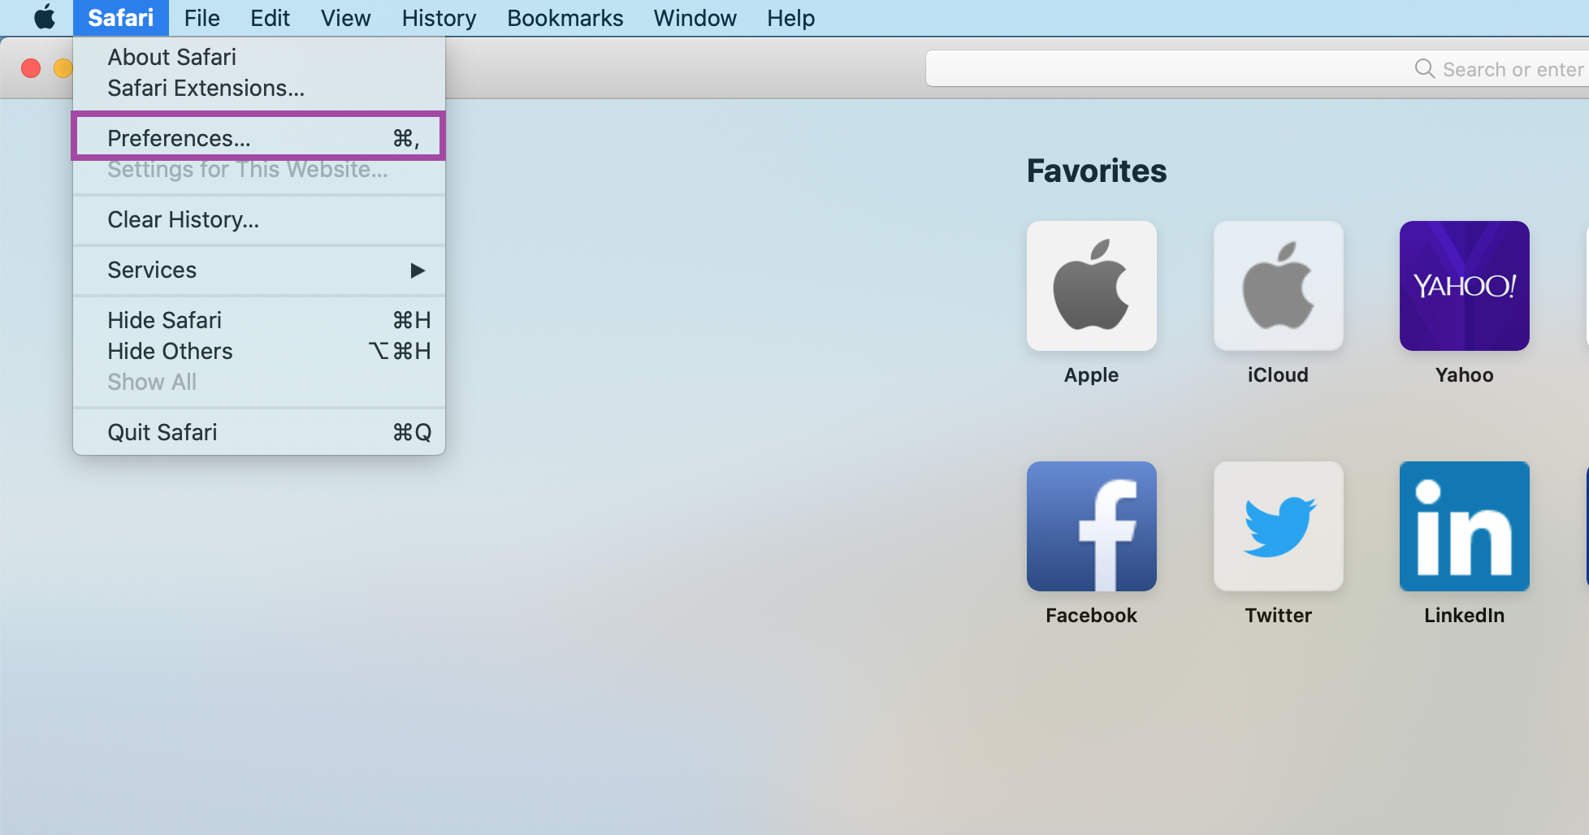
Task: Expand the Services submenu arrow
Action: [418, 270]
